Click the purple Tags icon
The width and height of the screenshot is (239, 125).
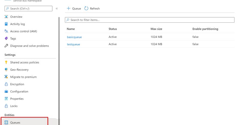6,38
